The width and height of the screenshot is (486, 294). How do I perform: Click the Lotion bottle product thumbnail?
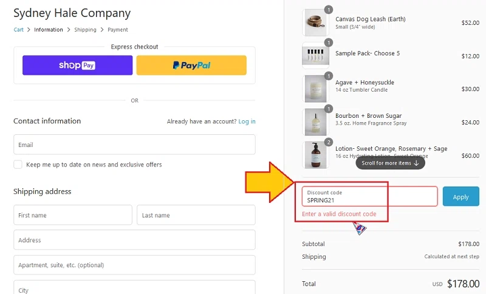[315, 156]
